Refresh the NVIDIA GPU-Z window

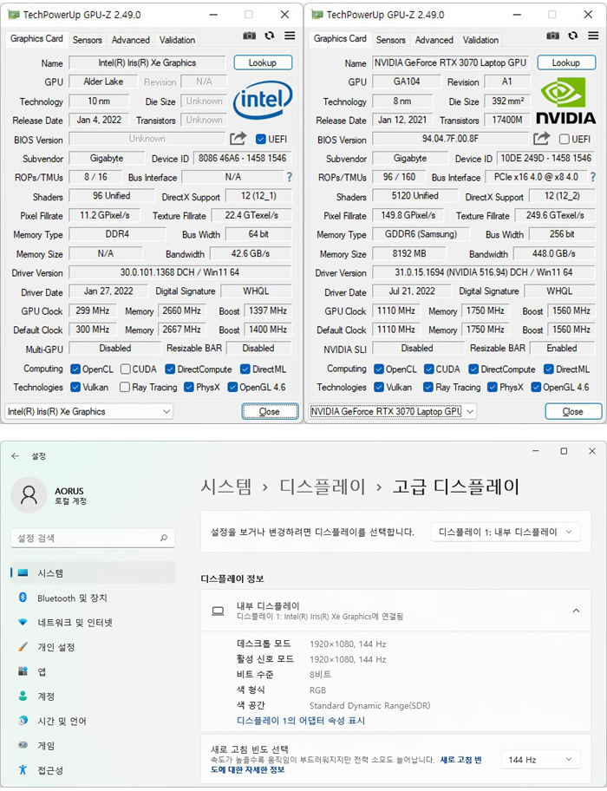click(572, 36)
